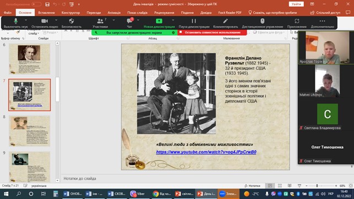Open the Участники participants panel icon
Viewport: 354px width, 199px height.
click(100, 21)
